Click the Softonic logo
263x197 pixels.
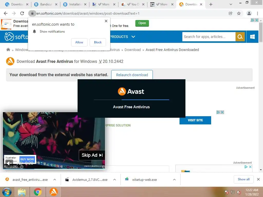click(x=16, y=37)
